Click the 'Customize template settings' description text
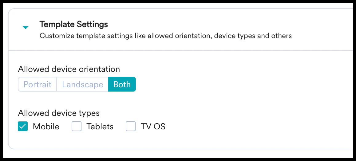The image size is (356, 161). coord(165,36)
